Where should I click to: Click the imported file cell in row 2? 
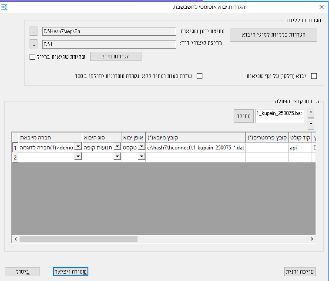(x=195, y=157)
